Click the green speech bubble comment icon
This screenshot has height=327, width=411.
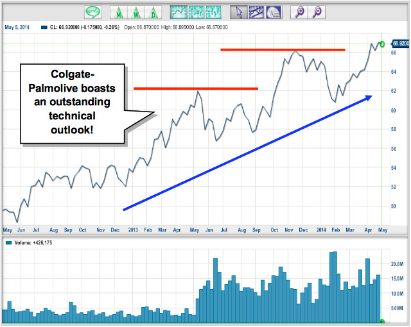[x=93, y=12]
